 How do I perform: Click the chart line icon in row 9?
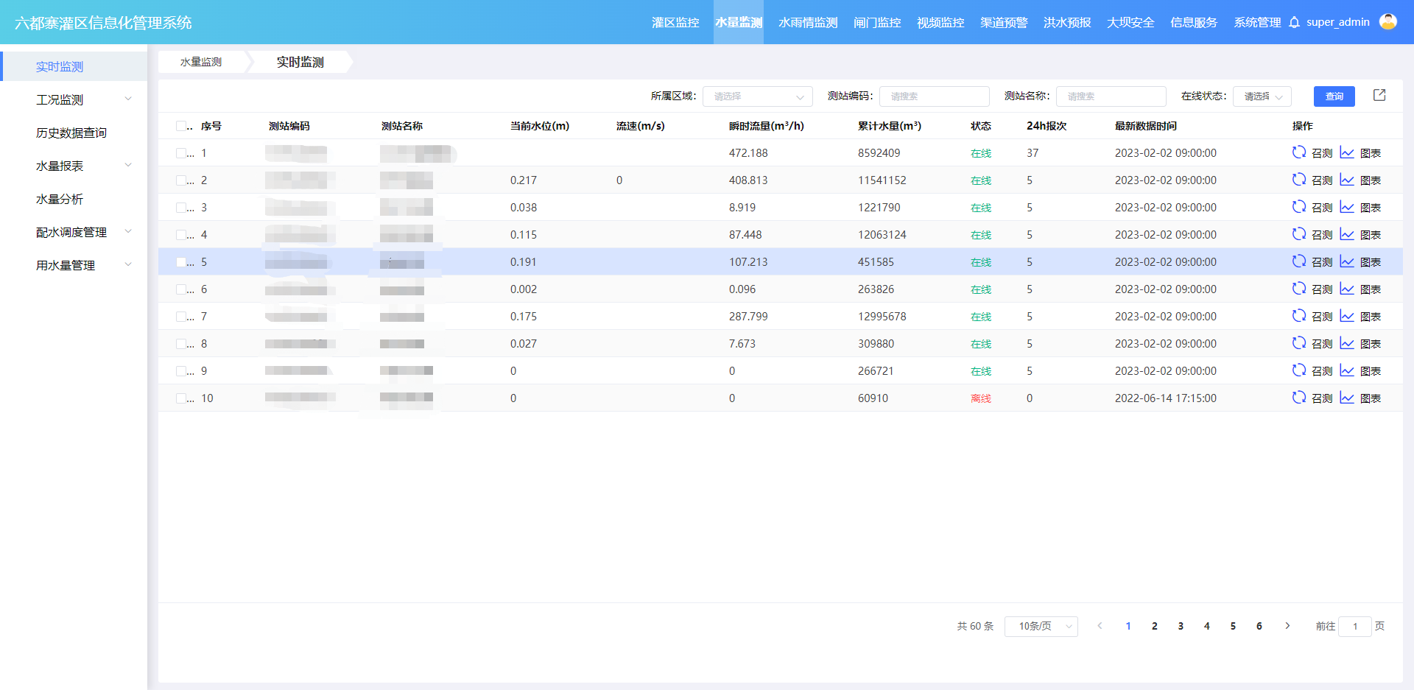click(x=1347, y=370)
